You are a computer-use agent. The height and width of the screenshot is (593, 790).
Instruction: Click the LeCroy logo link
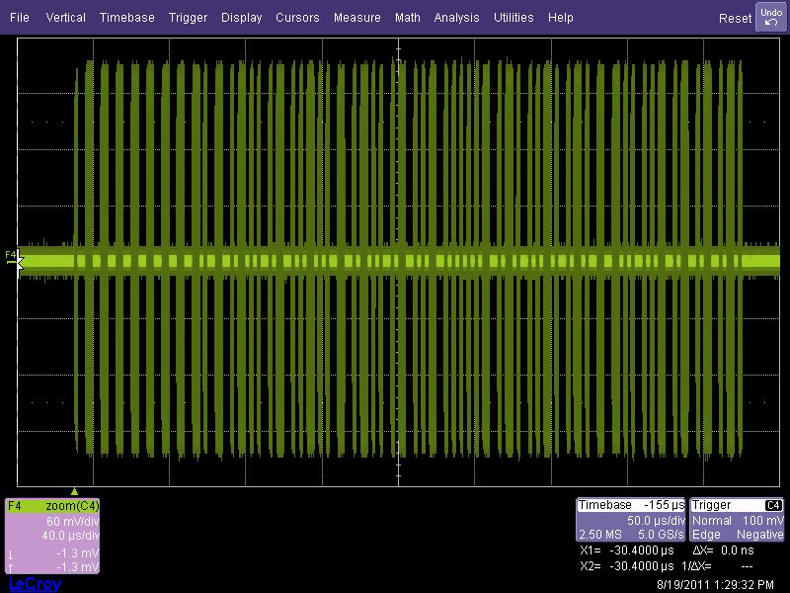(36, 584)
